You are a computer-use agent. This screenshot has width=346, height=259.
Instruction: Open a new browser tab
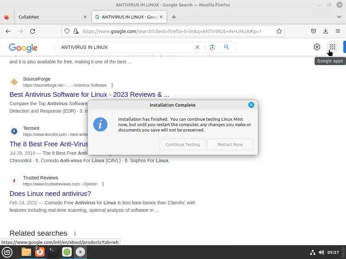(174, 17)
